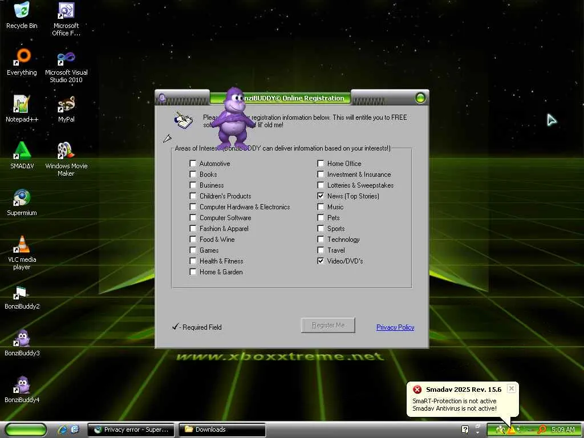Screen dimensions: 584x438
Task: Launch Supermium browser desktop shortcut
Action: (22, 202)
